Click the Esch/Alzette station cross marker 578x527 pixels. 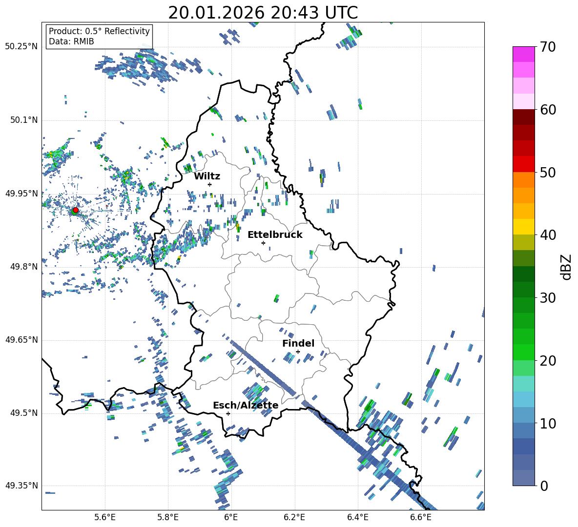pos(228,413)
